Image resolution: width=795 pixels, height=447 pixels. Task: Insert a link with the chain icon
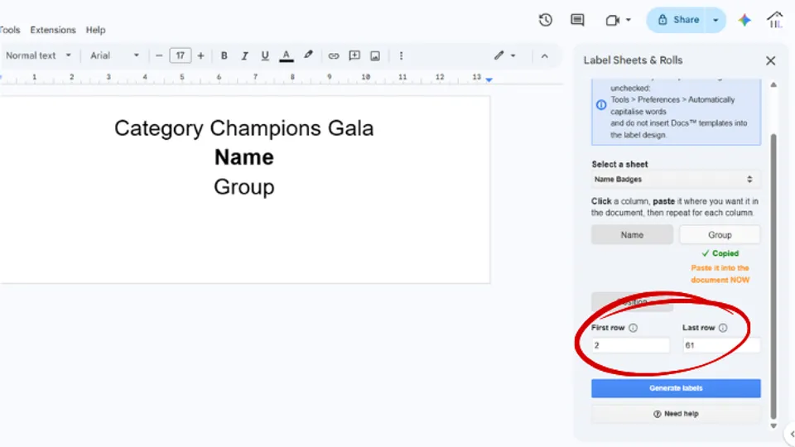point(334,55)
